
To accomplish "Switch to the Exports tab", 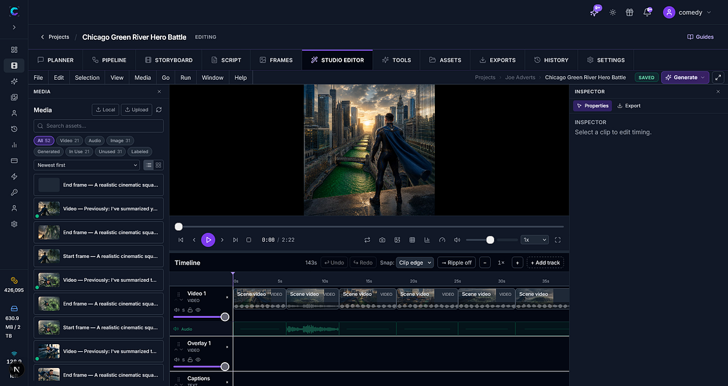I will point(497,60).
